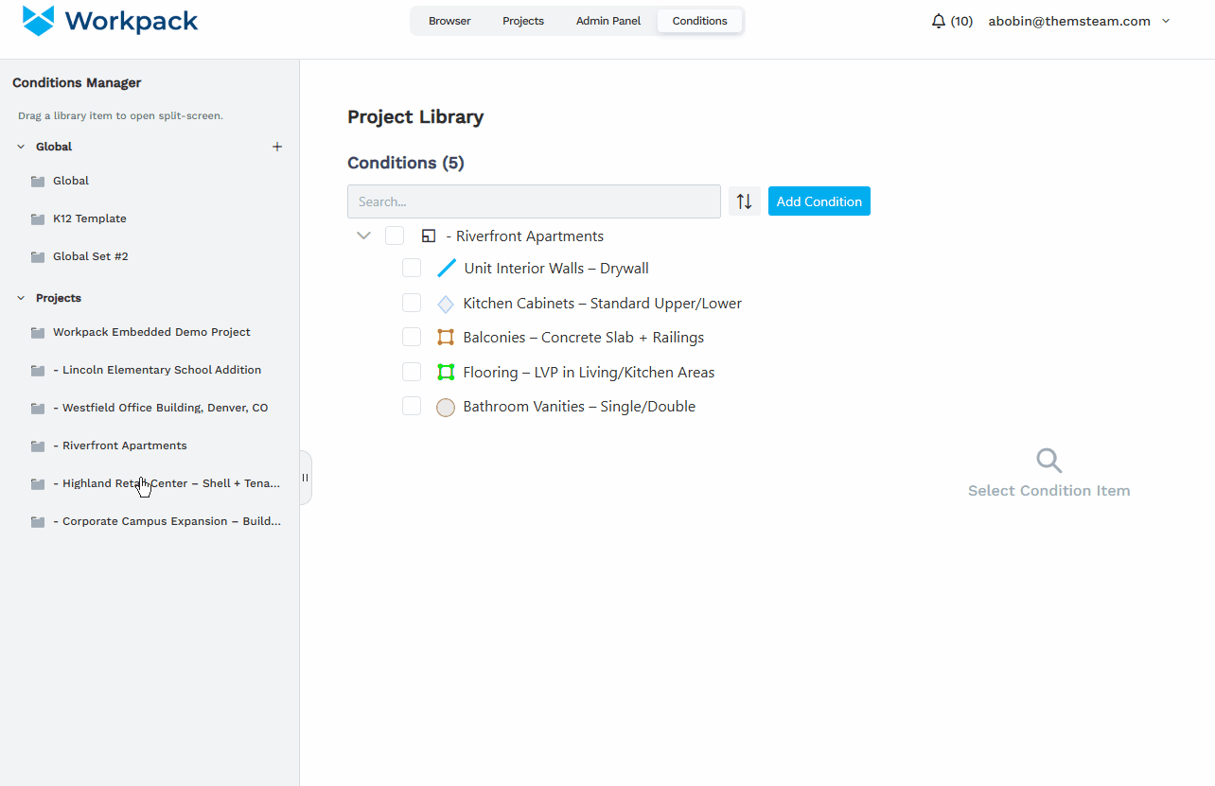Click the plus icon beside Global section
Viewport: 1215px width, 786px height.
(x=277, y=147)
